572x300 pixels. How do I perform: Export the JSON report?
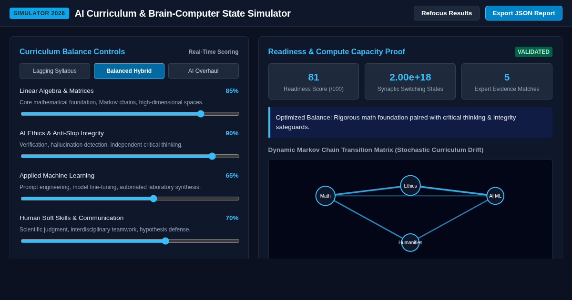click(x=524, y=13)
